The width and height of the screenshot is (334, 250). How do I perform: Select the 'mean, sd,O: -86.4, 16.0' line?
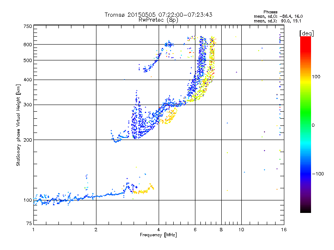click(x=278, y=16)
